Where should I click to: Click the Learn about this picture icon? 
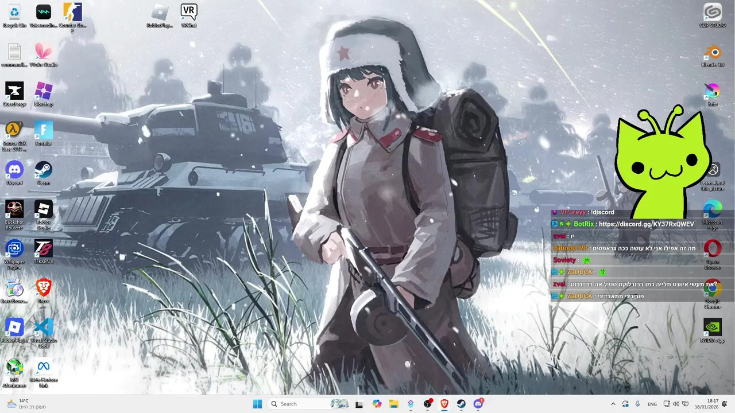click(713, 176)
